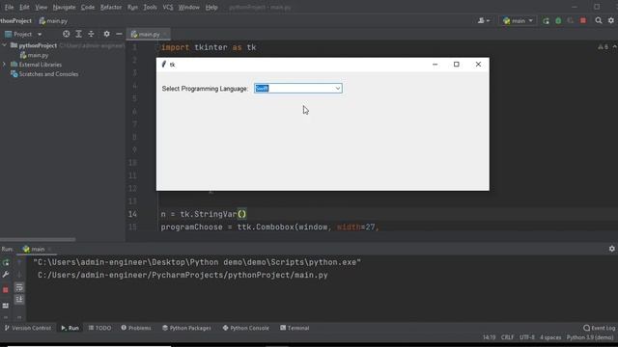Click Collapse All icon in Project panel
This screenshot has width=618, height=347.
click(x=91, y=35)
